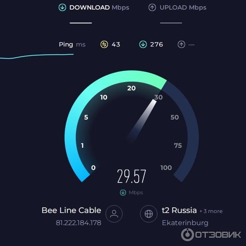Viewport: 246px width, 246px height.
Task: Select the DOWNLOAD Mbps tab label
Action: (99, 7)
